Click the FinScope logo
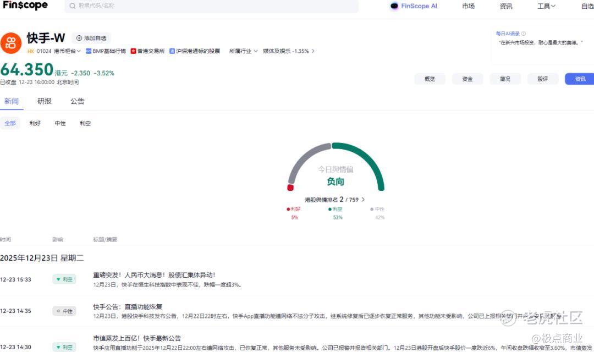The width and height of the screenshot is (594, 352). [x=25, y=5]
